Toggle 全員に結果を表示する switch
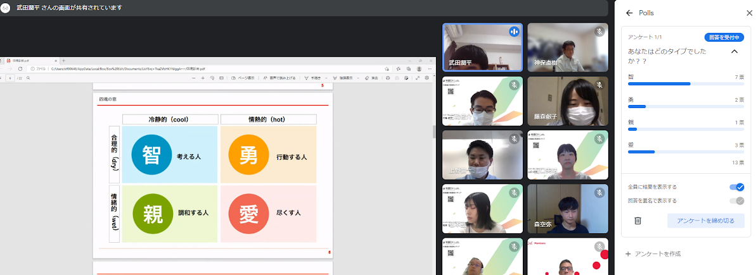Viewport: 756px width, 275px height. click(x=737, y=187)
